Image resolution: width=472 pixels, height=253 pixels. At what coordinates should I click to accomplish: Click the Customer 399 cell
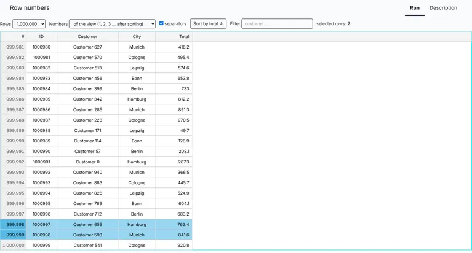(x=87, y=89)
